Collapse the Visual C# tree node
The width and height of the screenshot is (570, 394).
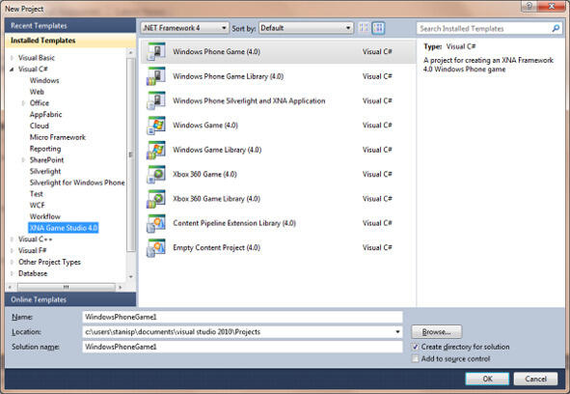point(12,70)
